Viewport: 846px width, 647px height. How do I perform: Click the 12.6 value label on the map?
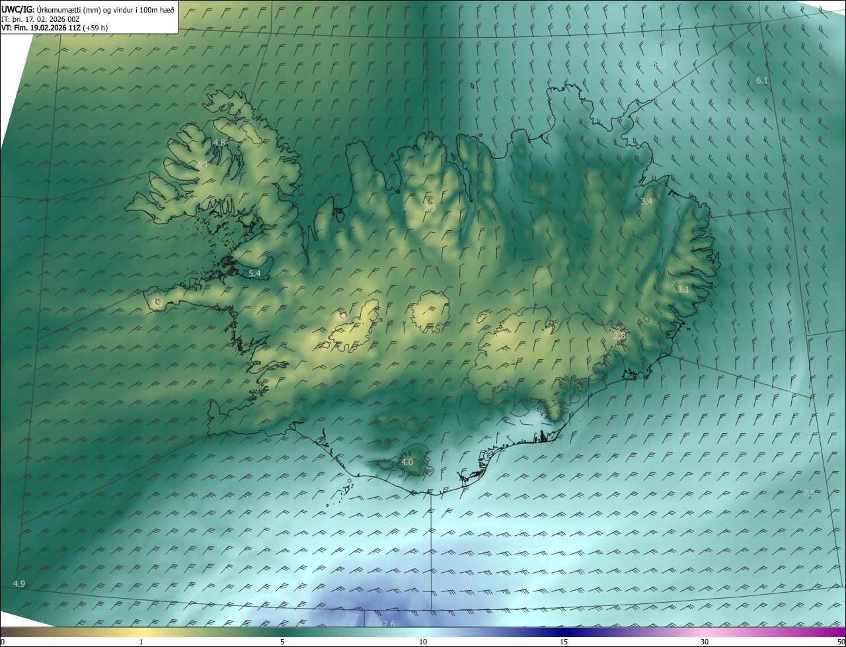[x=387, y=624]
